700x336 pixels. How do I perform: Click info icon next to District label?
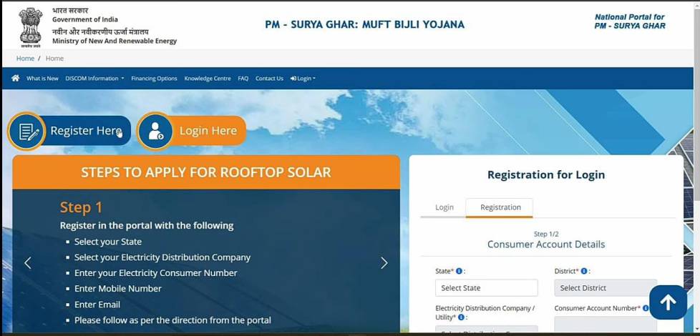(x=583, y=271)
